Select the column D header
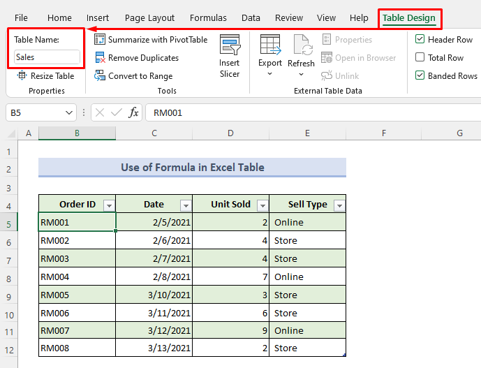The width and height of the screenshot is (481, 368). 230,133
